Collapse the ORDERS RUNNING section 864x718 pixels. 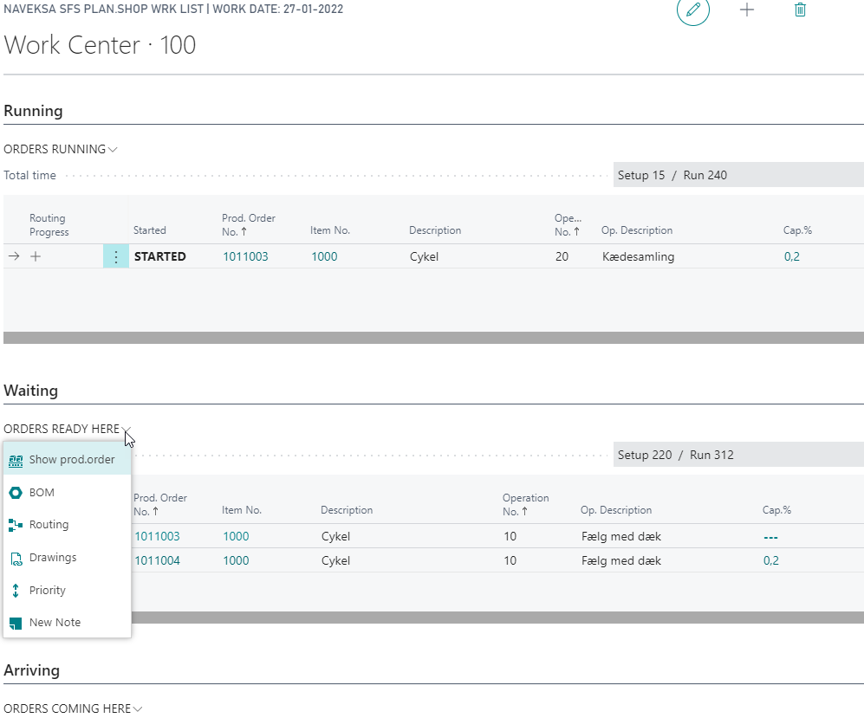[x=113, y=149]
